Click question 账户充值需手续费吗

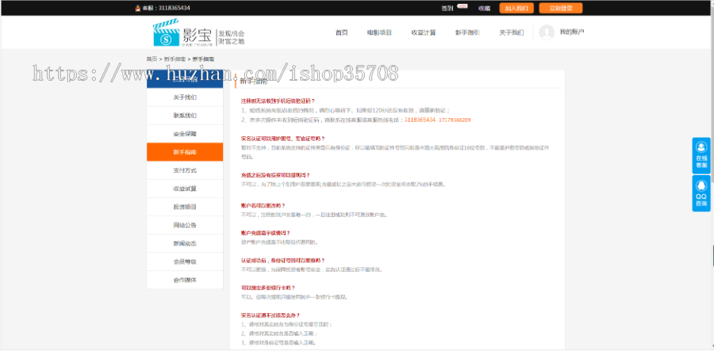point(266,233)
